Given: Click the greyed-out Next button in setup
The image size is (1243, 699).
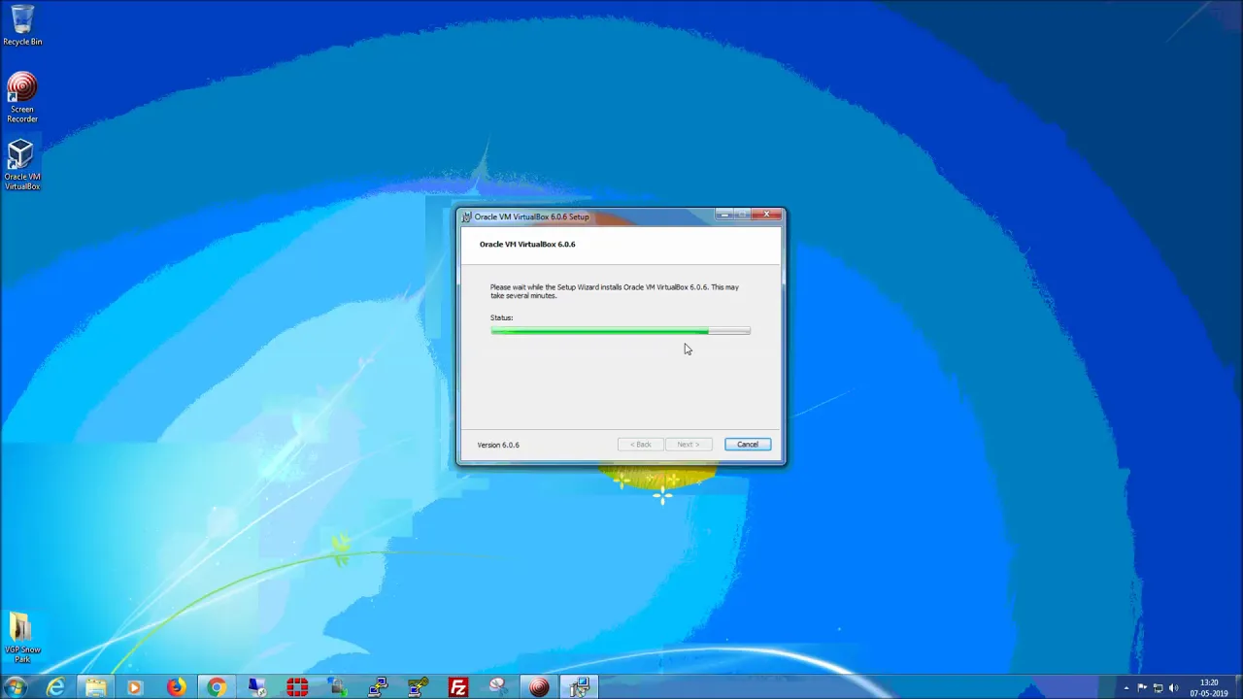Looking at the screenshot, I should [688, 445].
